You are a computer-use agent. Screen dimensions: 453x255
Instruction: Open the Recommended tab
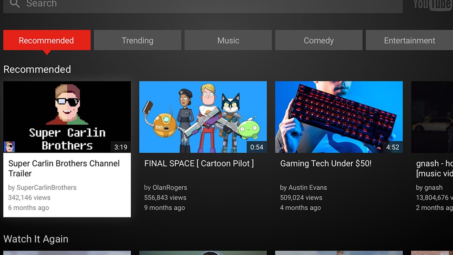(x=47, y=40)
